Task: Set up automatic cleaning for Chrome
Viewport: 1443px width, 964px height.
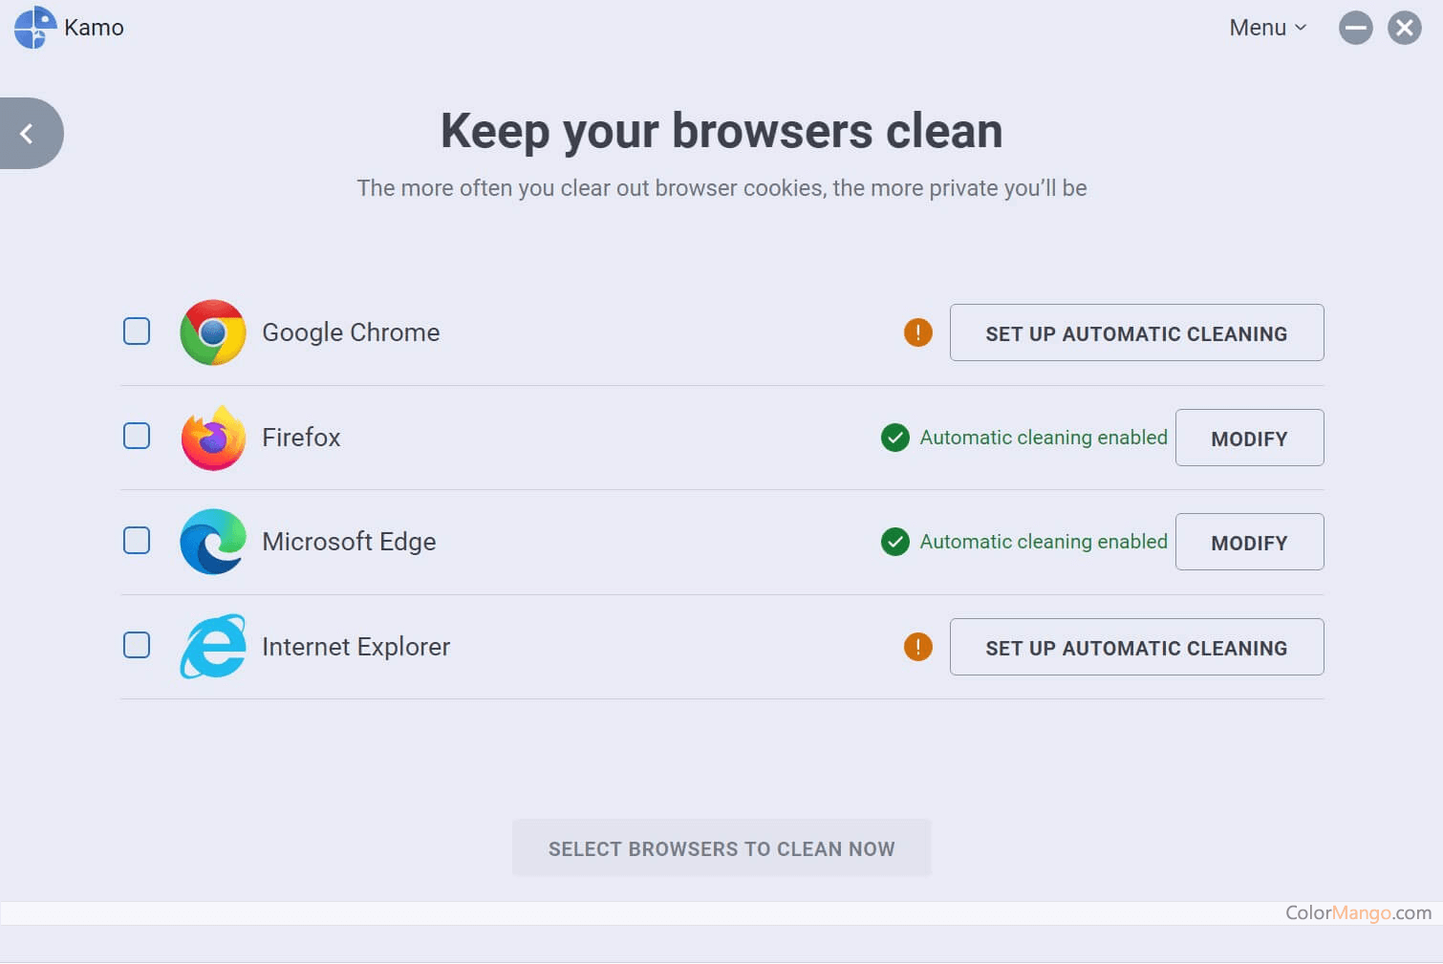Action: coord(1136,333)
